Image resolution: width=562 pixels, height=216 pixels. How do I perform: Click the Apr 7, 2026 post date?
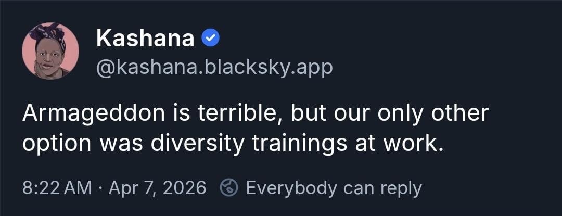tap(157, 187)
